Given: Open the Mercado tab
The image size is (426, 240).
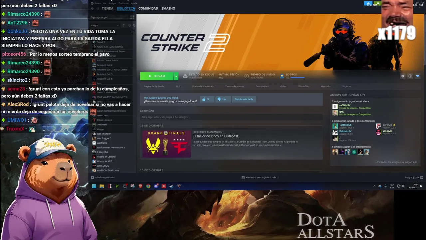Looking at the screenshot, I should pos(325,86).
